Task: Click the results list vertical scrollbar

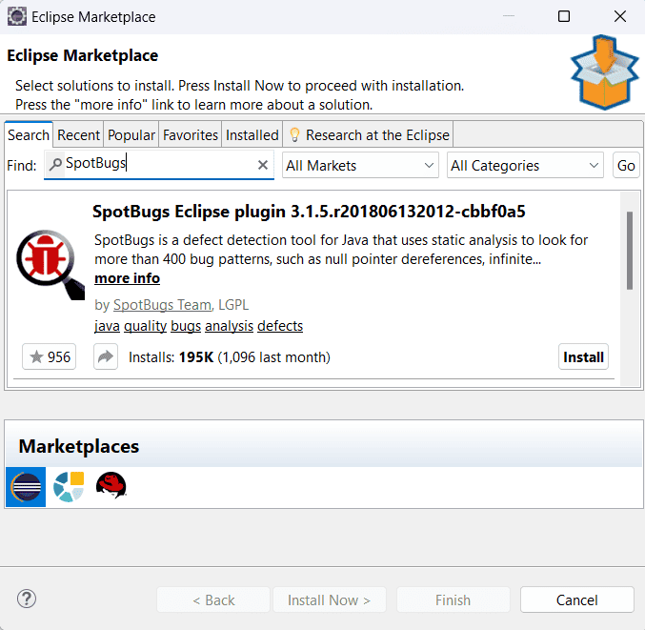Action: click(630, 251)
